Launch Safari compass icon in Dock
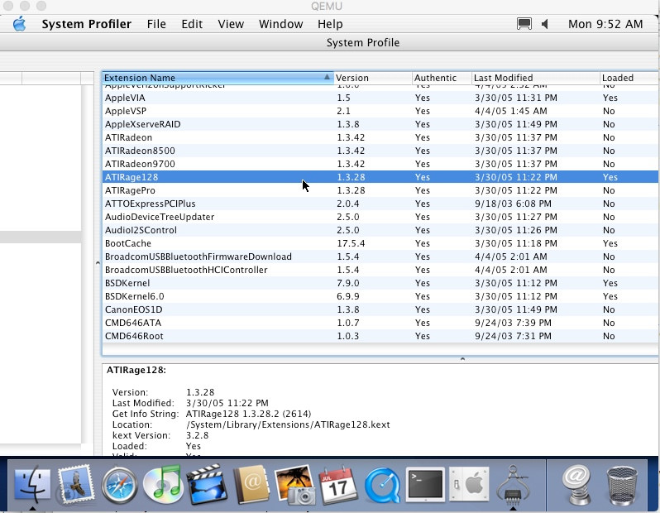This screenshot has height=513, width=660. [120, 485]
